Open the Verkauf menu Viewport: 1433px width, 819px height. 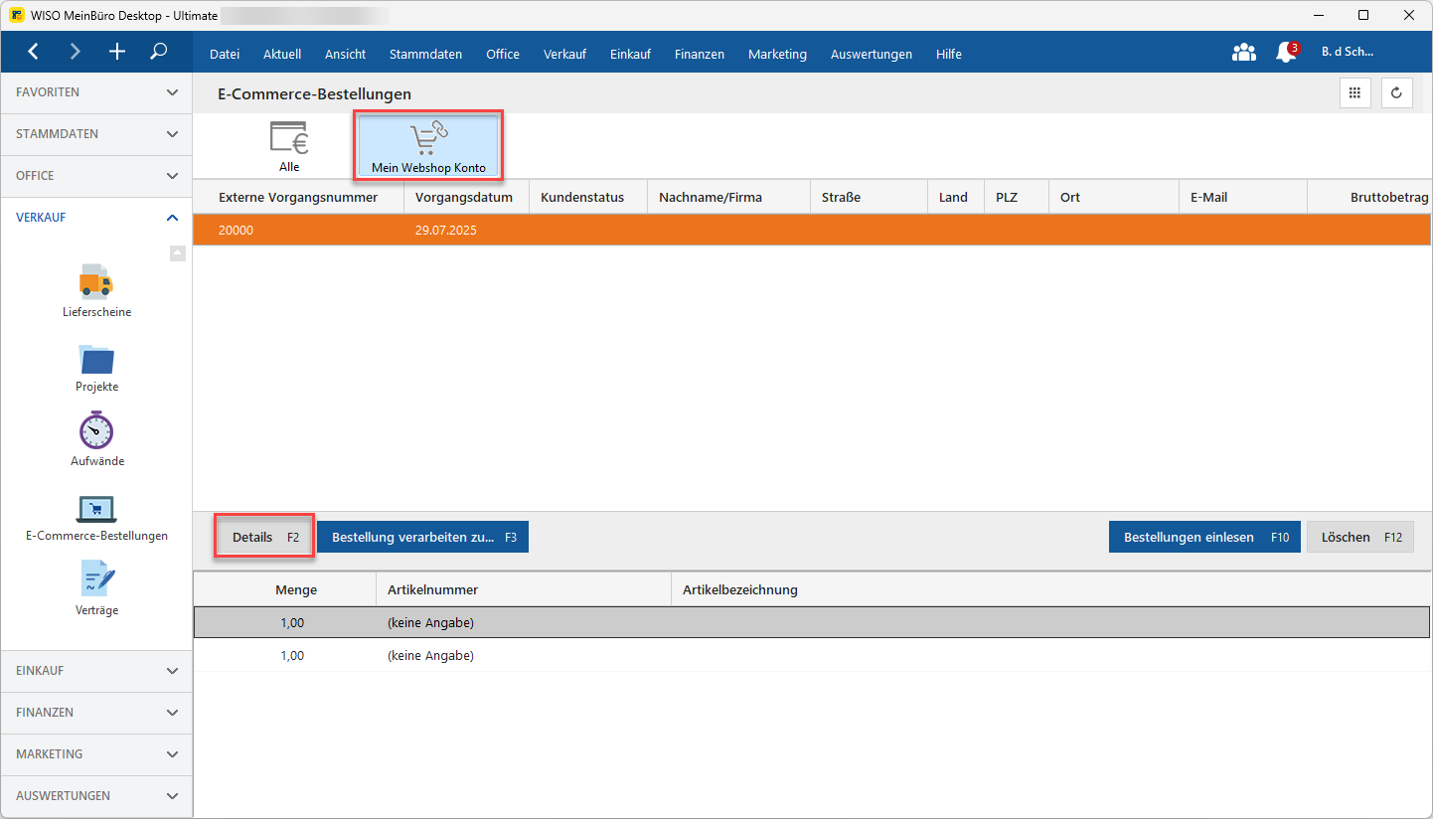564,54
